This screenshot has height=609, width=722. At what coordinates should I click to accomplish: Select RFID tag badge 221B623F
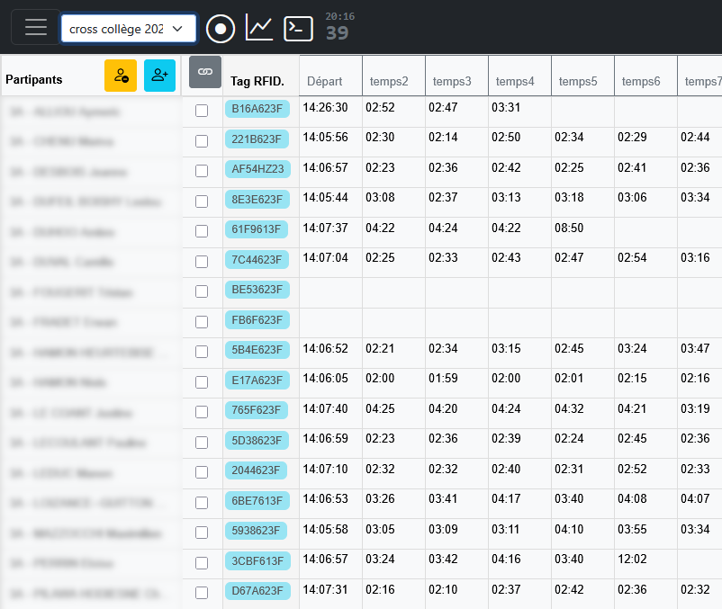click(x=257, y=139)
